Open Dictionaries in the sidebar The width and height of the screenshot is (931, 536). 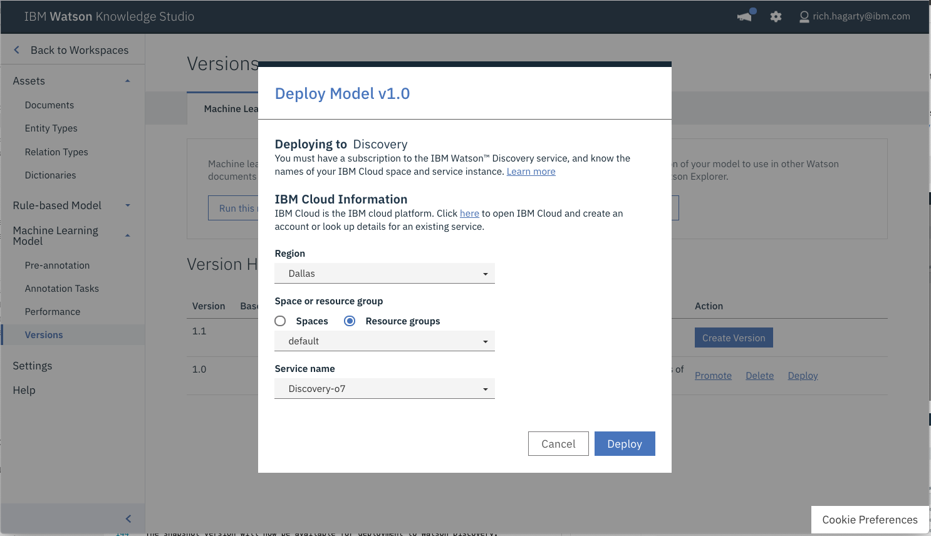[x=50, y=175]
